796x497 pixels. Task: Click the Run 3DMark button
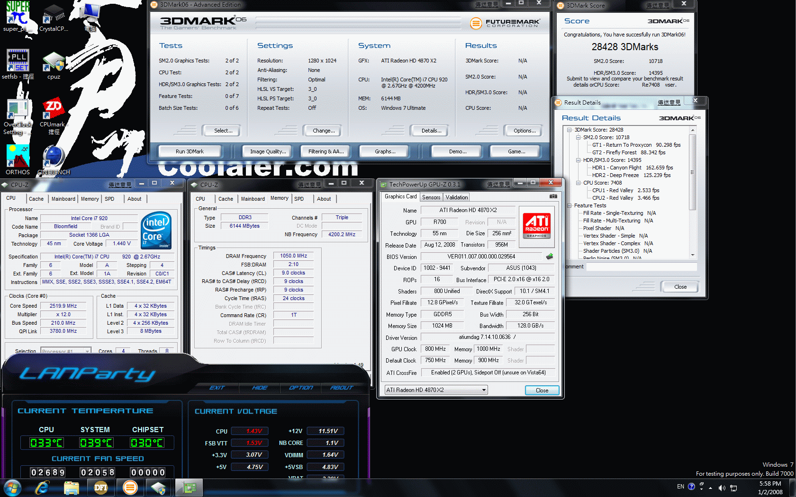(190, 151)
